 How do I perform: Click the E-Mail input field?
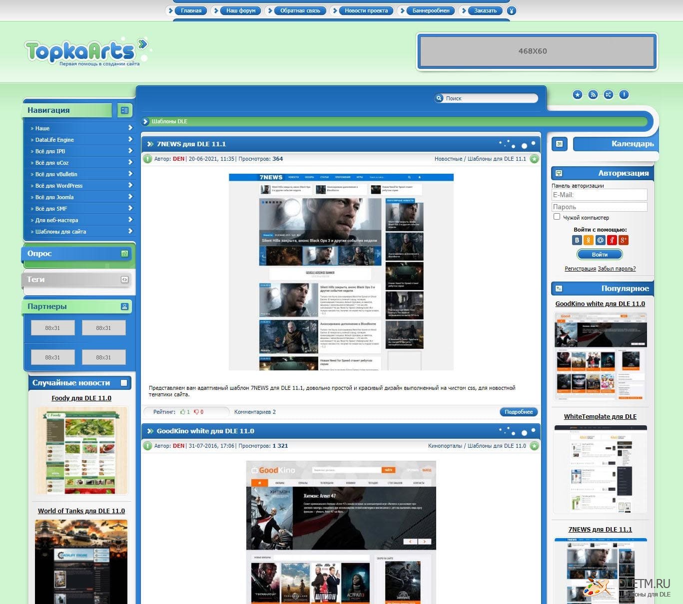(x=600, y=195)
